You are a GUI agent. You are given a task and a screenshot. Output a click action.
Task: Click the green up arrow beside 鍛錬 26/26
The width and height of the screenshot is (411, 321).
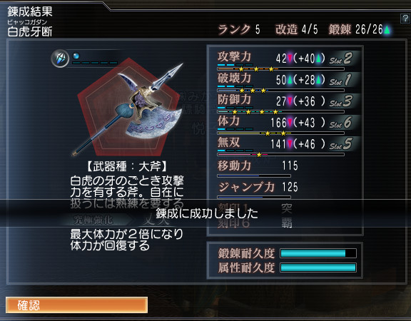coord(387,29)
